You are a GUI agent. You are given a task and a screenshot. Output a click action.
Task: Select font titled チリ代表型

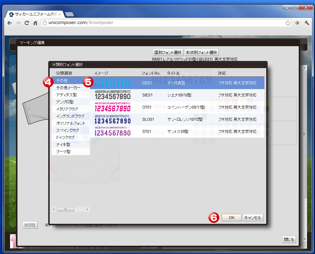[x=176, y=83]
